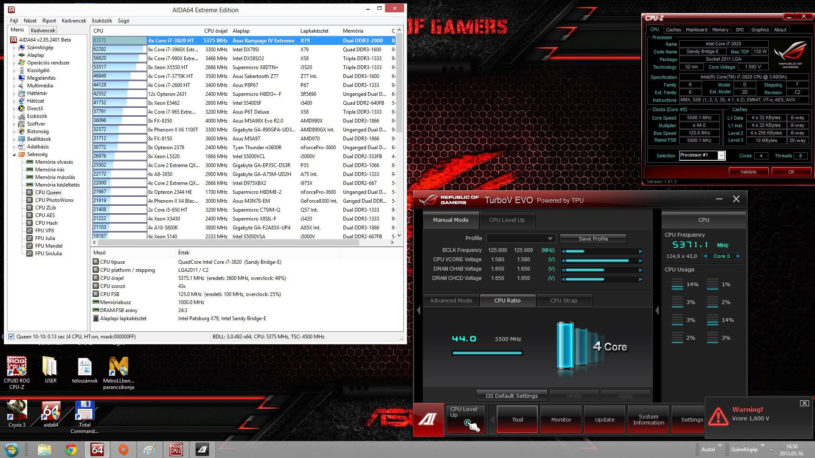
Task: Open Tool in AI Suite bar
Action: pyautogui.click(x=517, y=419)
